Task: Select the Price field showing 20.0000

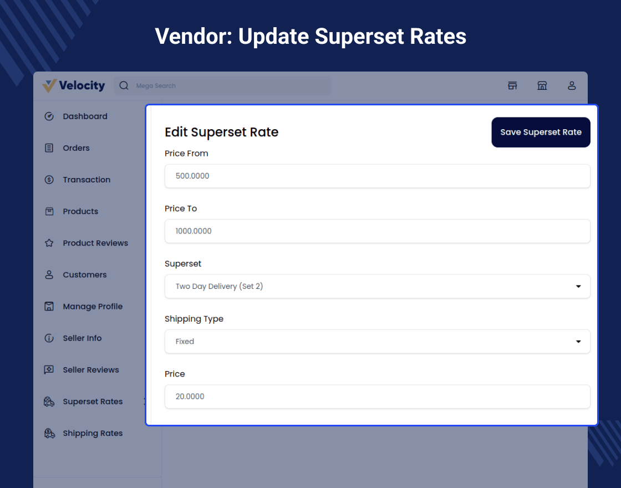Action: 377,396
